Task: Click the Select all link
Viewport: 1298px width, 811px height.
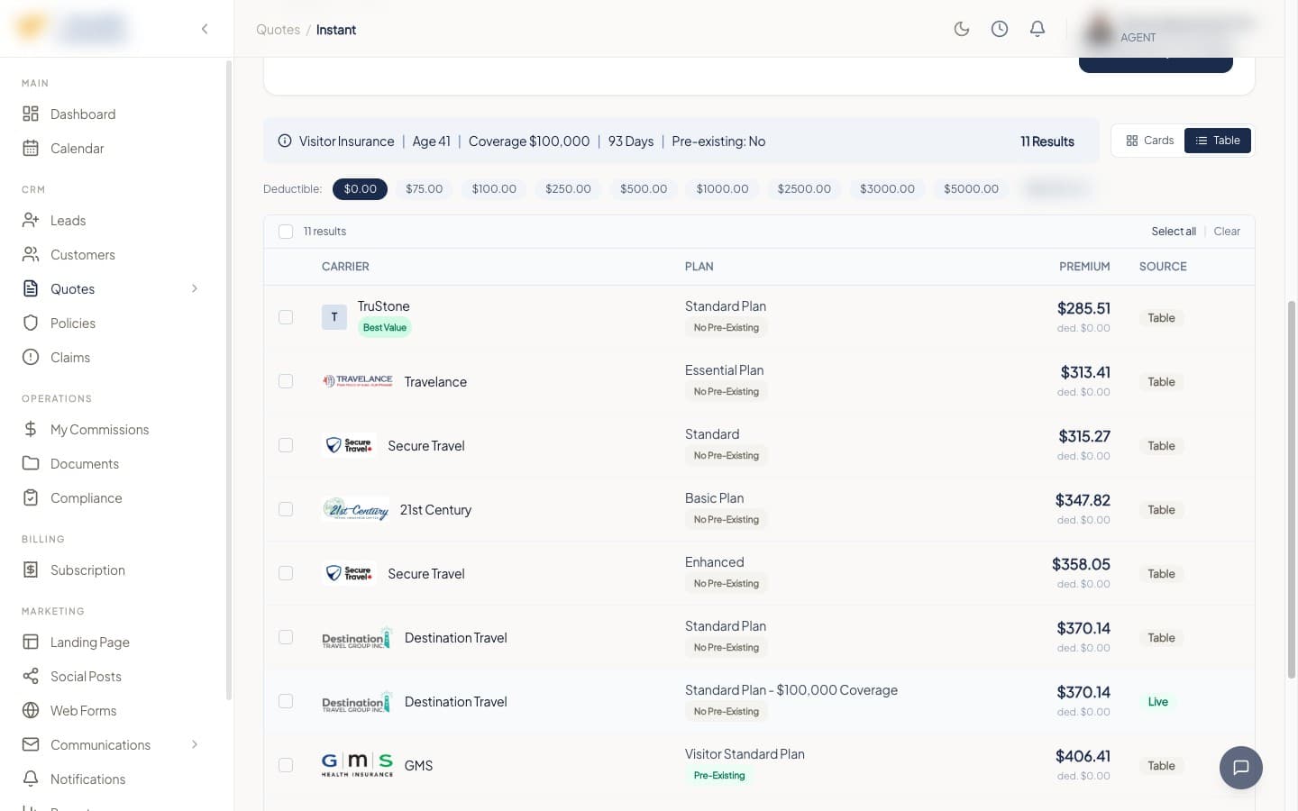Action: 1174,232
